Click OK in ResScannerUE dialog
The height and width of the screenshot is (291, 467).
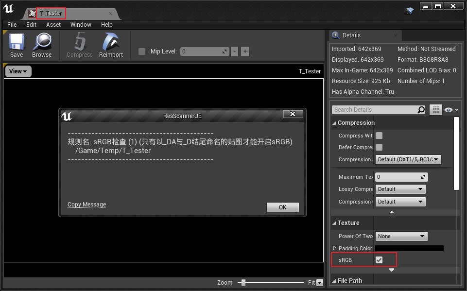tap(282, 207)
